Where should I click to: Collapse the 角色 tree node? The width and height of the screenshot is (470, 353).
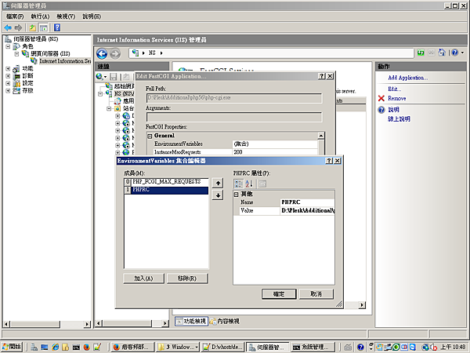tap(8, 46)
